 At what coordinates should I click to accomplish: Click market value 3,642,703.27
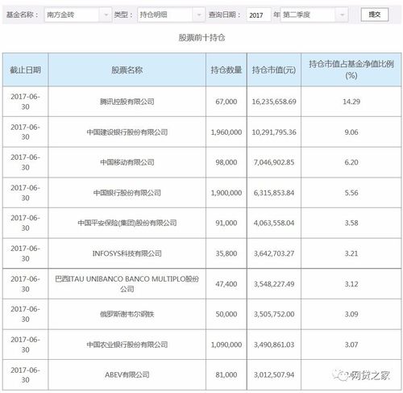(274, 253)
